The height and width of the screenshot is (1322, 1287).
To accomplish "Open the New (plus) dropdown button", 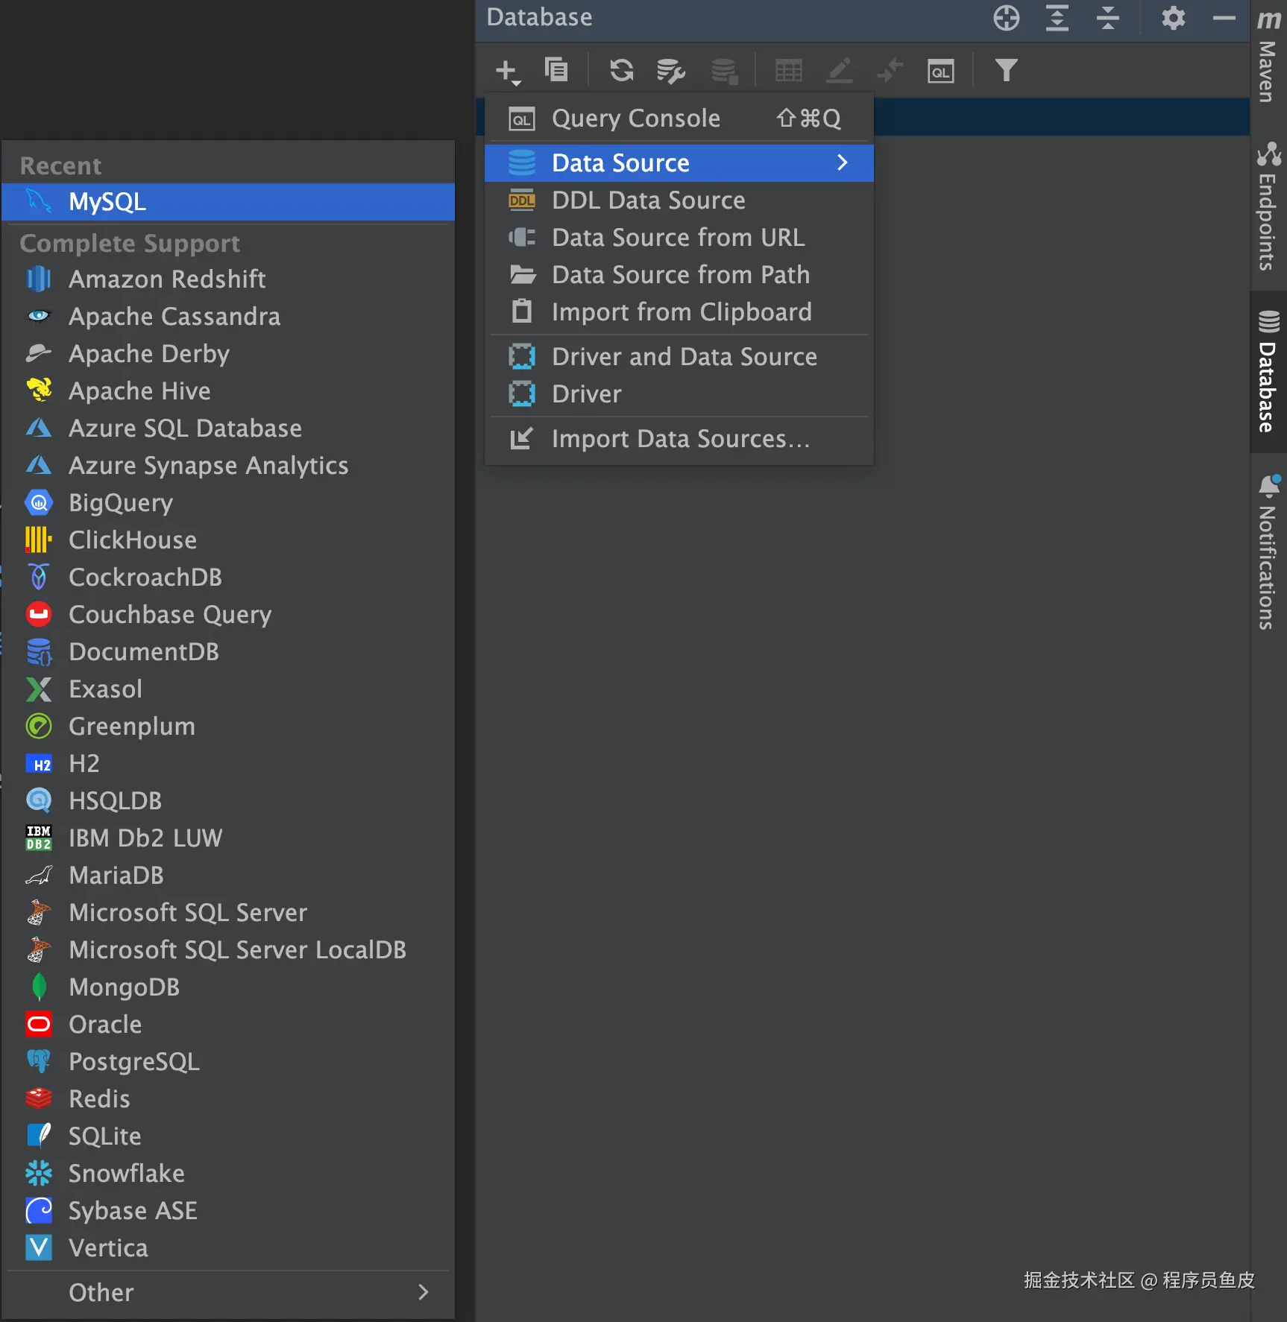I will click(x=507, y=71).
